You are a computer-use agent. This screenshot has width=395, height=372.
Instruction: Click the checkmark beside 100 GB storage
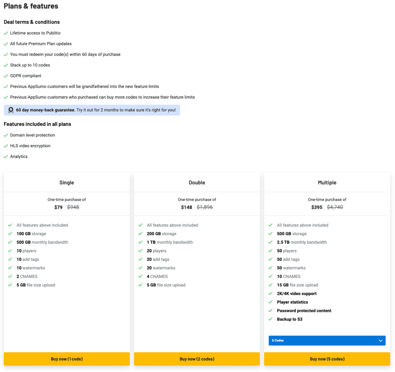(10, 234)
